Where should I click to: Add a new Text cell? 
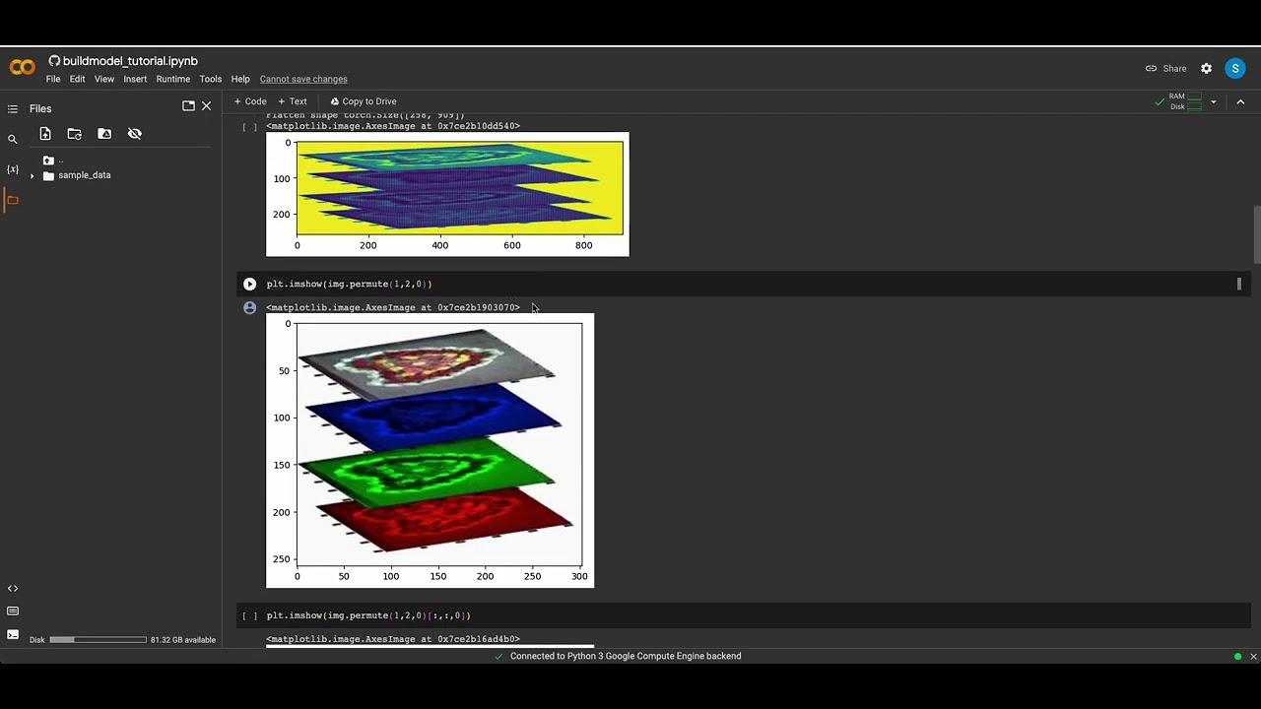point(293,101)
